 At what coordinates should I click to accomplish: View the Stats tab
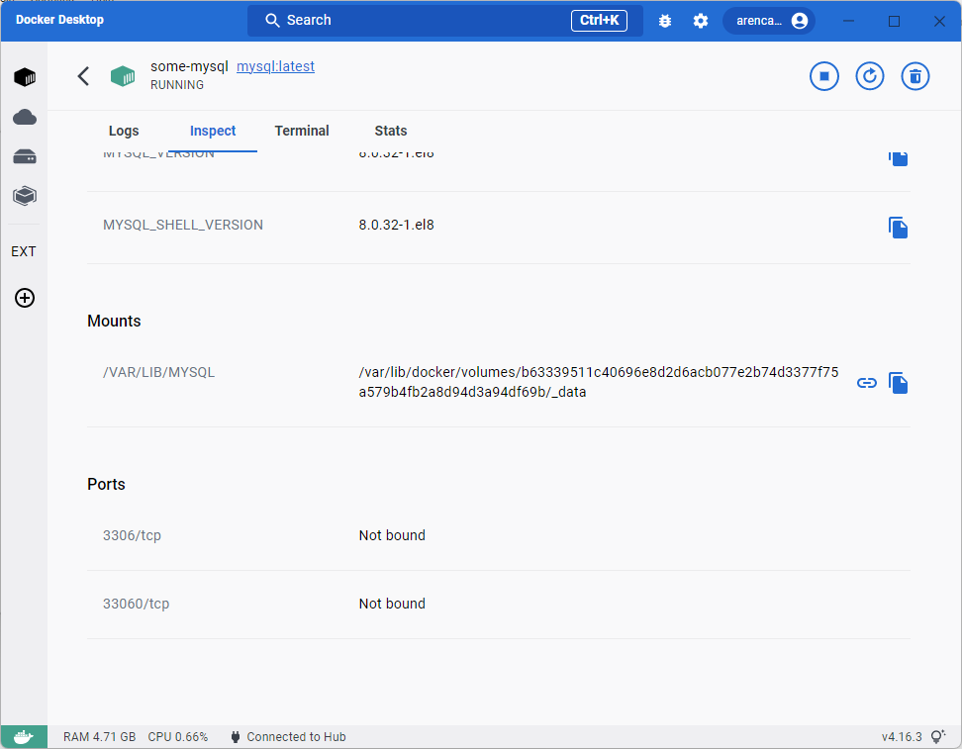tap(391, 131)
